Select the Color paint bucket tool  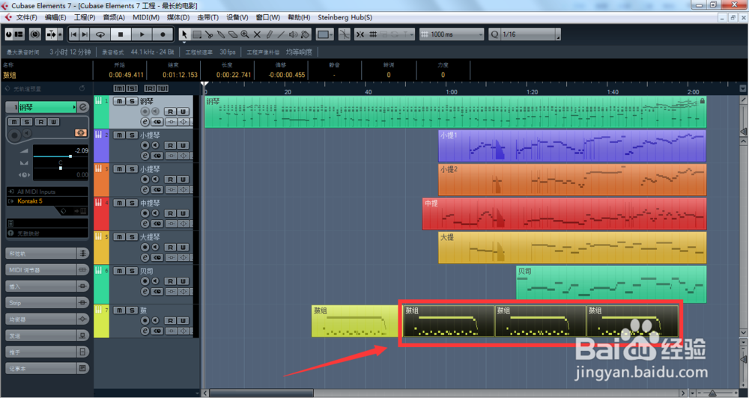(x=306, y=34)
